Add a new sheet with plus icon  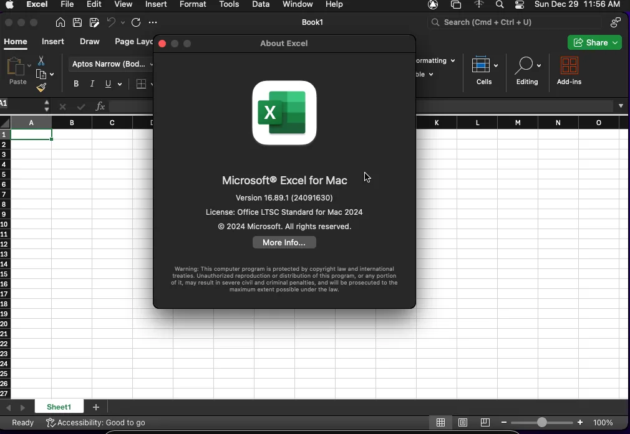tap(95, 407)
